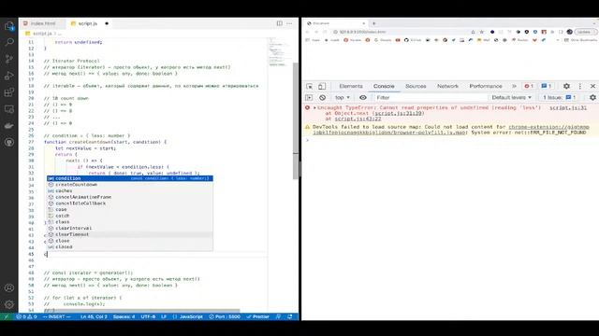Open notifications bell in status bar
The image size is (599, 336).
point(290,316)
